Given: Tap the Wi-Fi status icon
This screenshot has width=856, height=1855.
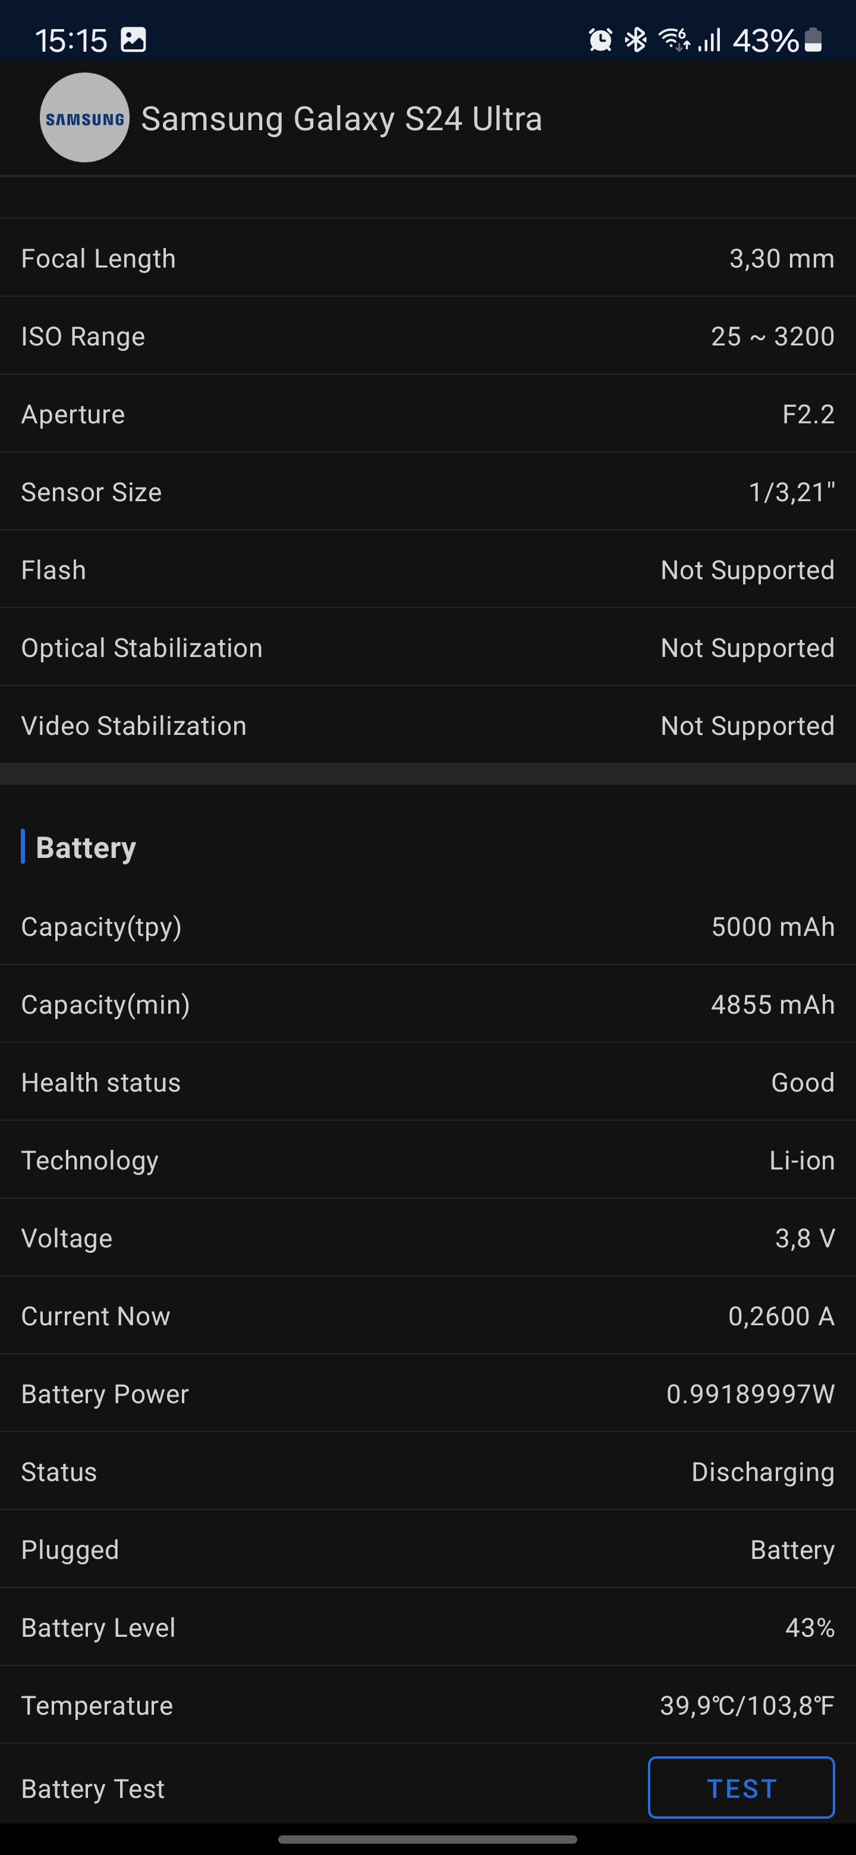Looking at the screenshot, I should click(674, 40).
